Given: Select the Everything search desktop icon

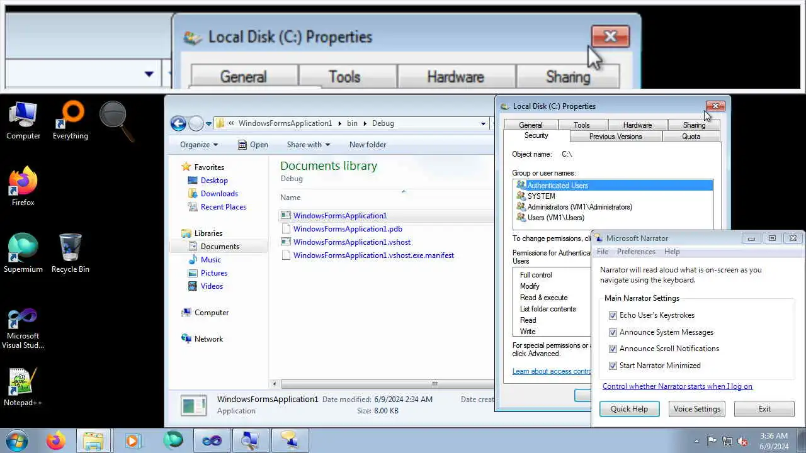Looking at the screenshot, I should click(70, 121).
